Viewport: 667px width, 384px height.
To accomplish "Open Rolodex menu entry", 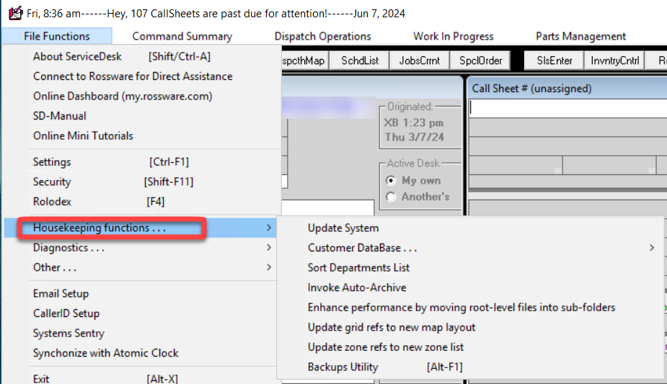I will coord(143,201).
